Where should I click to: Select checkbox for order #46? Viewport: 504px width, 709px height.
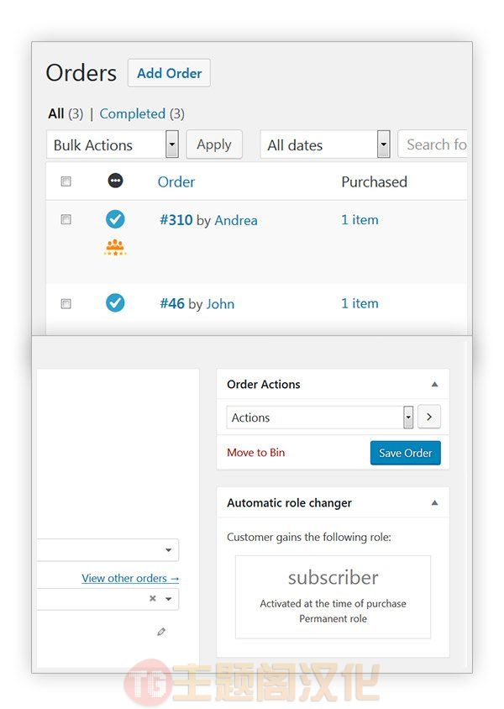66,303
